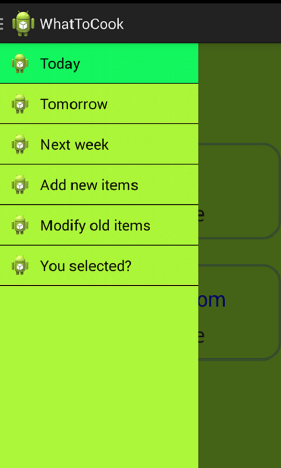Tap the Android icon beside Next week
The width and height of the screenshot is (281, 468).
click(x=20, y=144)
